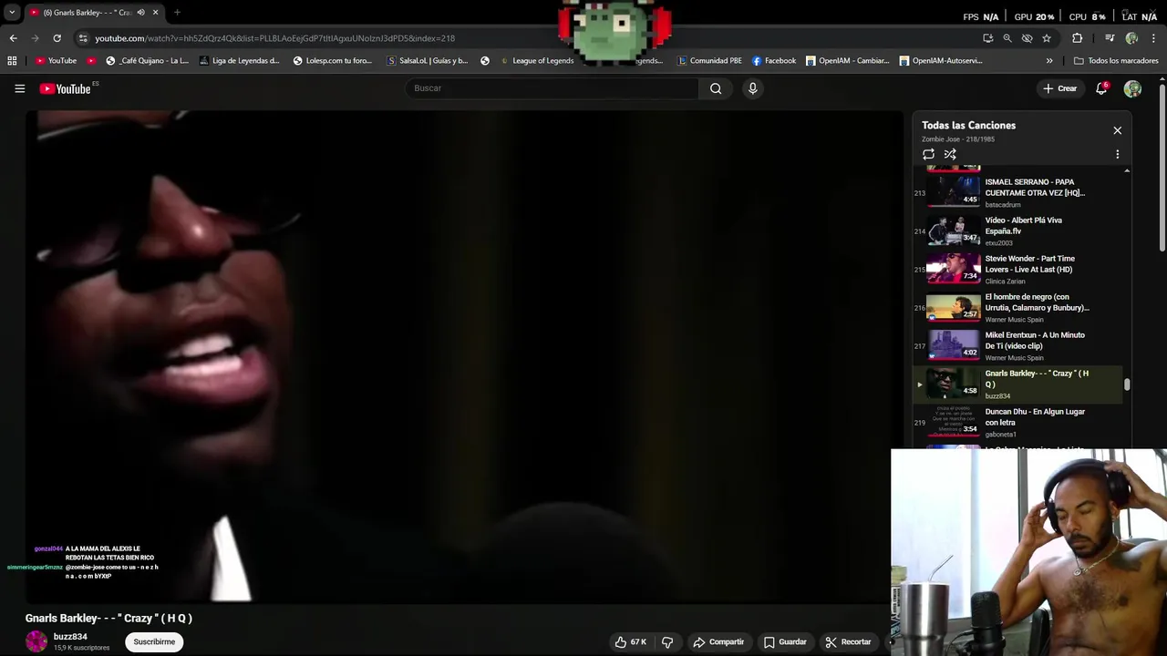The image size is (1167, 656).
Task: Open buzz834 channel name link
Action: pos(70,637)
